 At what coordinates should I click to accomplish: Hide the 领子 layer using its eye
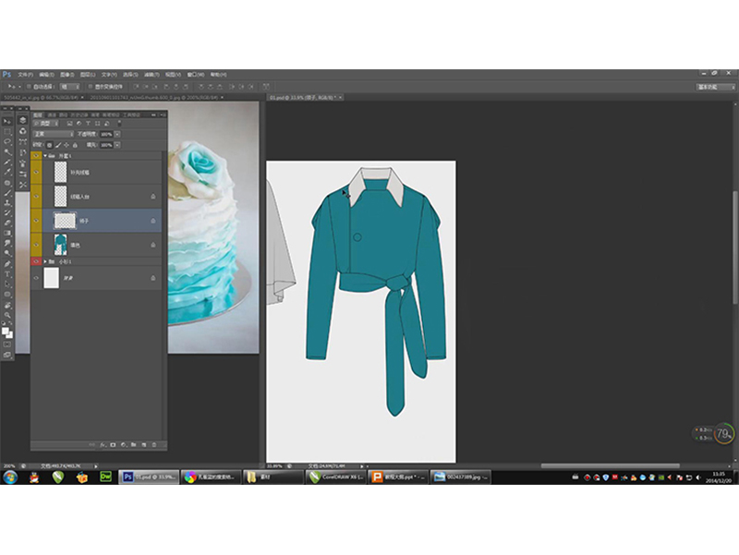click(36, 220)
